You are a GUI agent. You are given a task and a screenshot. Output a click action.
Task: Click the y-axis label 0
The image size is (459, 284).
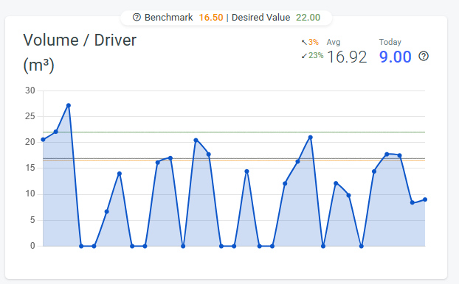[32, 246]
